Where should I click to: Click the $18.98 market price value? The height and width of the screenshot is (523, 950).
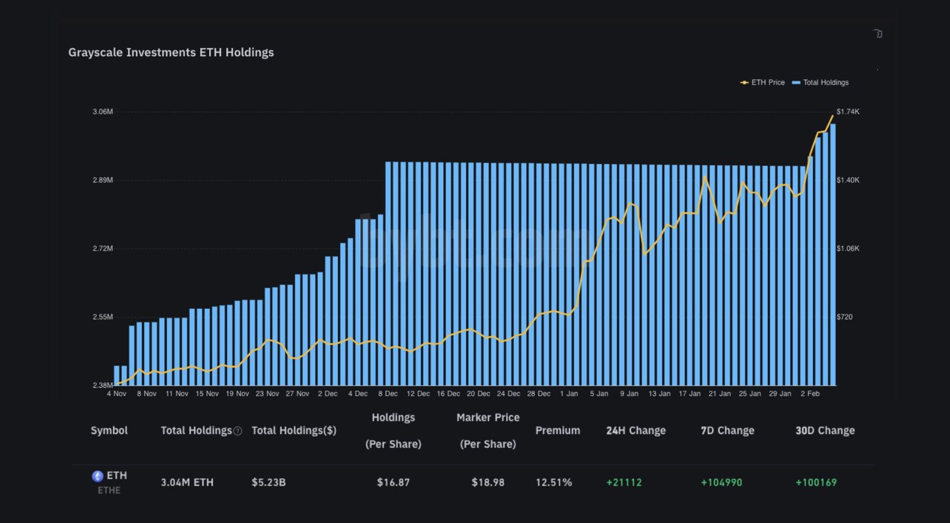pyautogui.click(x=488, y=482)
